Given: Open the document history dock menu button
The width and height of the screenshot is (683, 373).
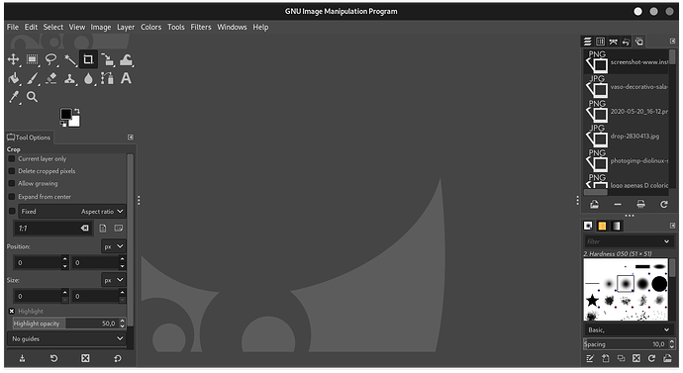Looking at the screenshot, I should point(672,41).
